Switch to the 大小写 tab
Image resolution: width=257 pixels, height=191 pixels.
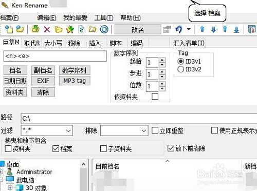[53, 43]
